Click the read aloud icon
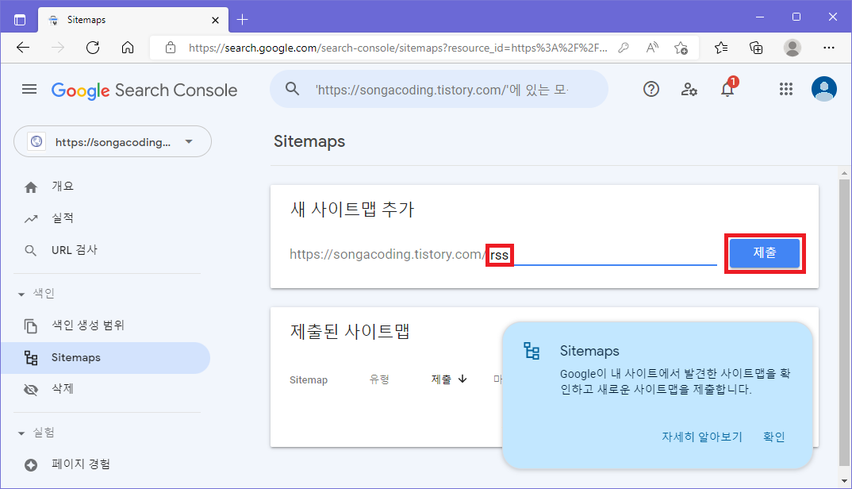The width and height of the screenshot is (852, 489). pos(652,48)
